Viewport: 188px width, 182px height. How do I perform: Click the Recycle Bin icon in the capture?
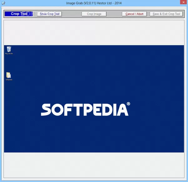pos(9,49)
